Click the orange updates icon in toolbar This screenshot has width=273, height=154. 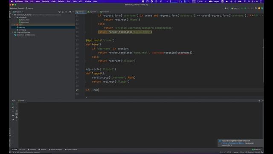click(259, 8)
